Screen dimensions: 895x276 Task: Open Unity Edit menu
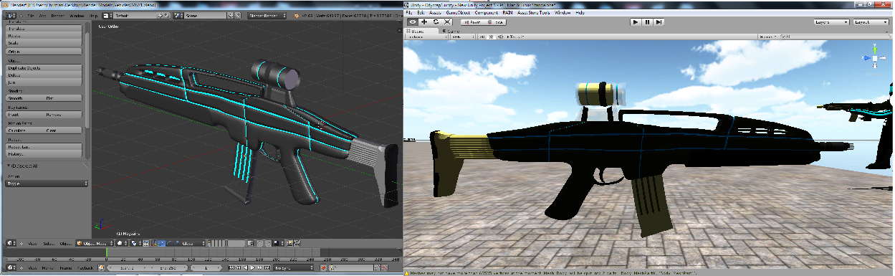pyautogui.click(x=420, y=13)
